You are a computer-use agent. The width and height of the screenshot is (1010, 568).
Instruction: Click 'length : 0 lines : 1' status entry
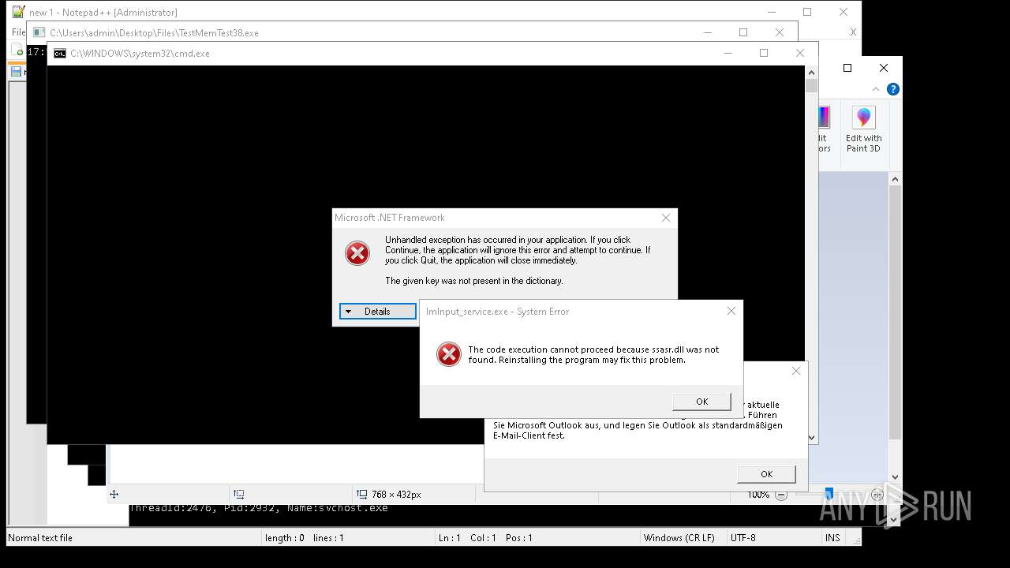[305, 538]
